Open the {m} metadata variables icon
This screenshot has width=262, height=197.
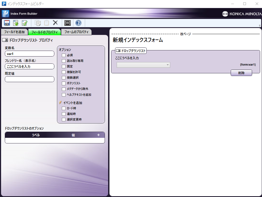(67, 23)
